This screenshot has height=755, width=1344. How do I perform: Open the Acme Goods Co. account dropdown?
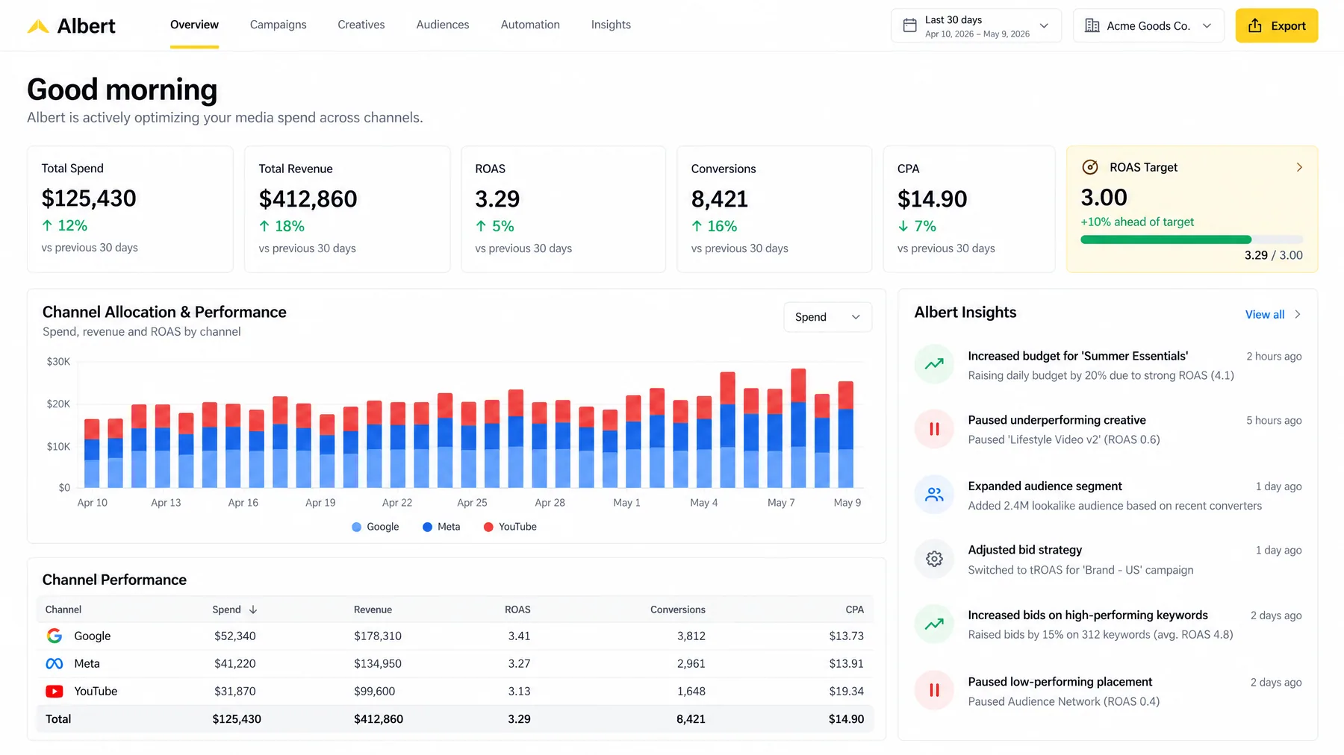[1148, 25]
